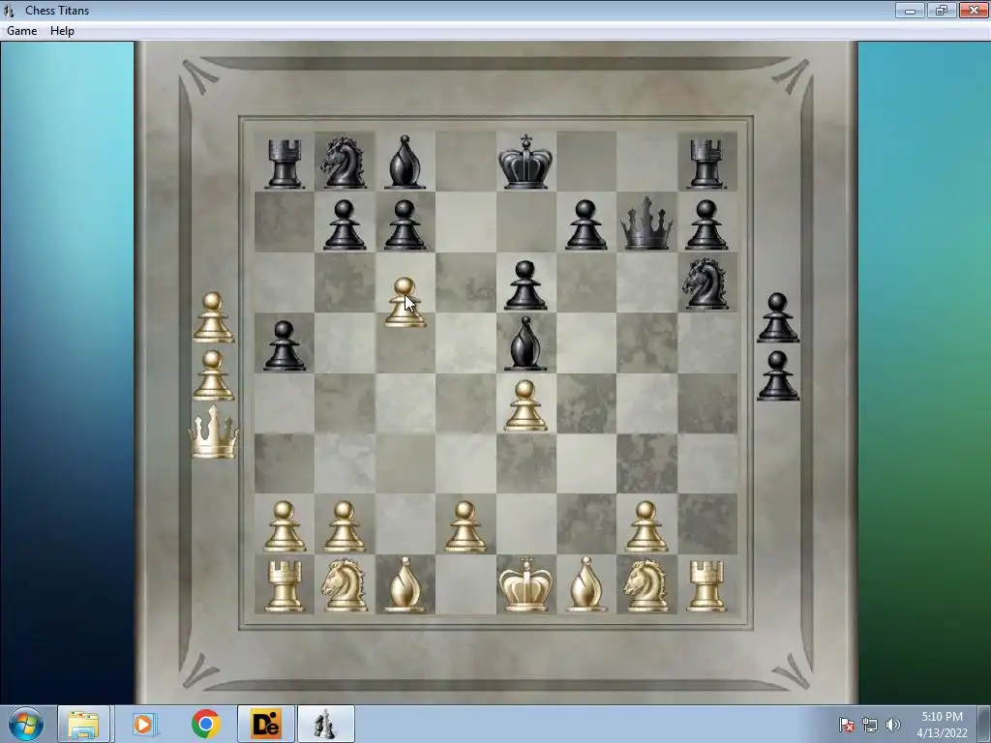
Task: Click the Chess Titans taskbar button
Action: pyautogui.click(x=325, y=724)
